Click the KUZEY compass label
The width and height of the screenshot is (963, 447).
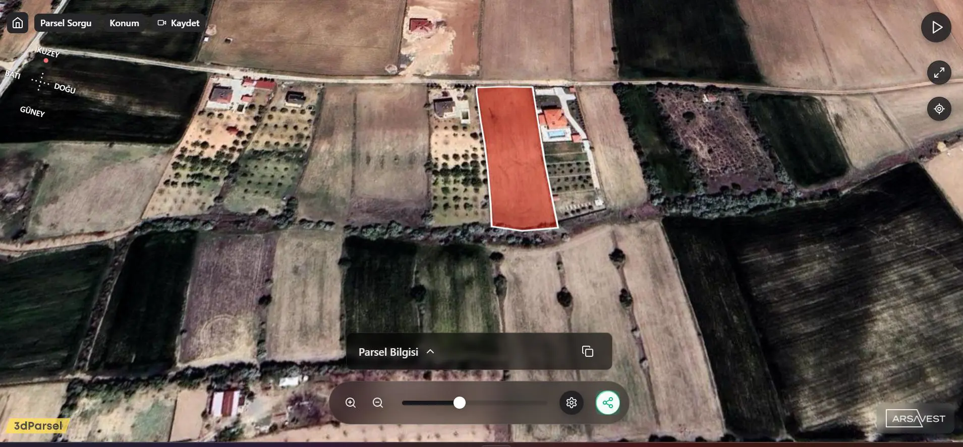[48, 52]
